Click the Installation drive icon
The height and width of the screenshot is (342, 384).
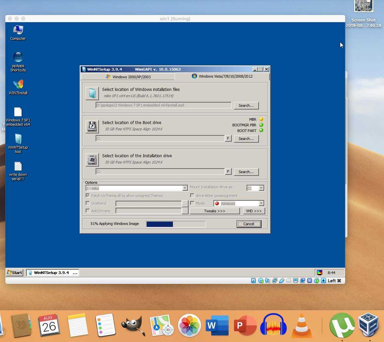point(92,160)
